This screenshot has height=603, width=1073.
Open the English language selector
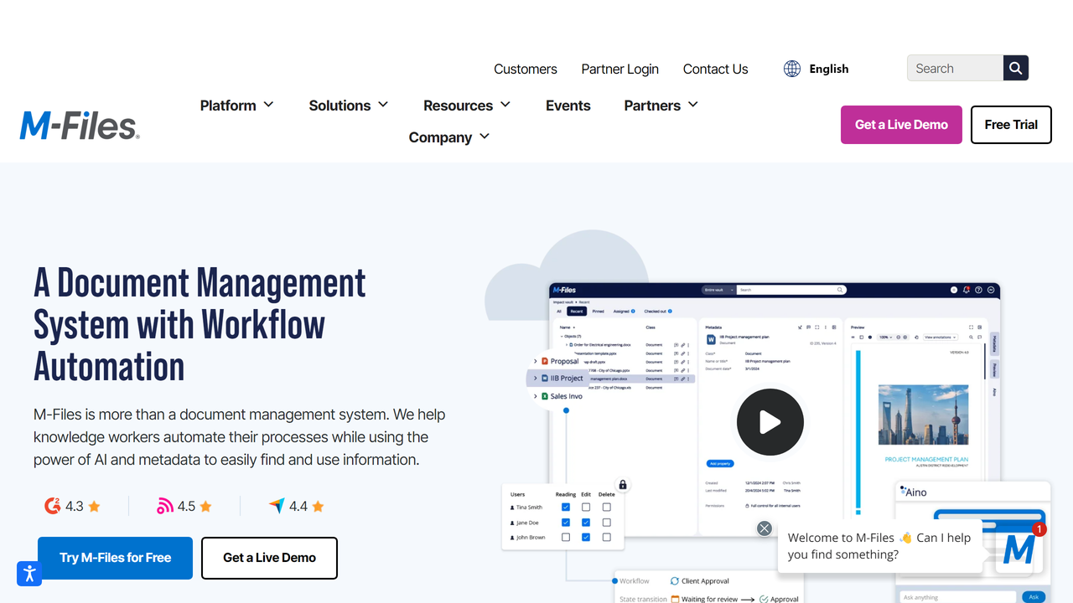tap(816, 69)
